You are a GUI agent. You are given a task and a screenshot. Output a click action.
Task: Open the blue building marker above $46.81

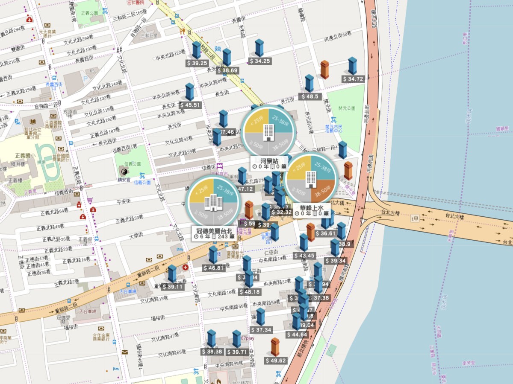coord(213,255)
